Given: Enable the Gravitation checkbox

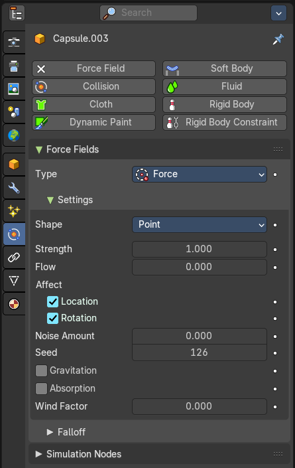Looking at the screenshot, I should pos(41,370).
